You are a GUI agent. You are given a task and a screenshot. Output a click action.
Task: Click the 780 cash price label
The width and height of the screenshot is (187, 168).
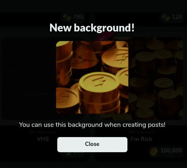pos(78,17)
